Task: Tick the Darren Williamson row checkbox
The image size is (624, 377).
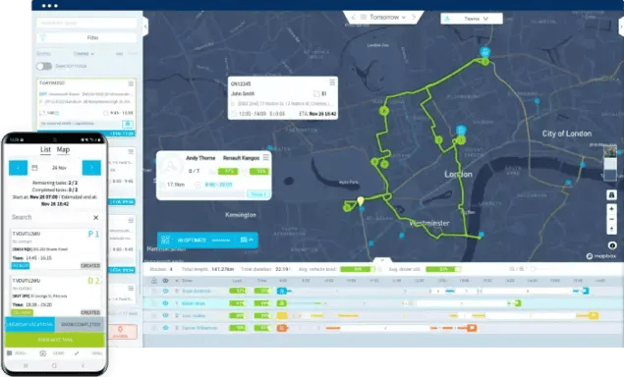Action: [153, 328]
